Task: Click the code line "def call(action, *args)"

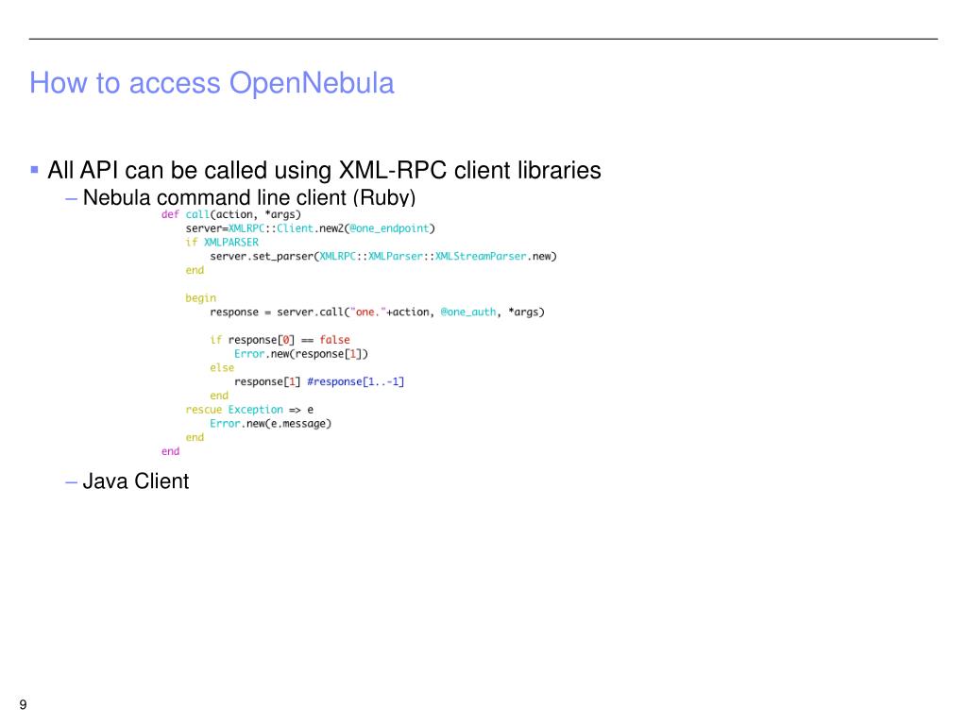Action: pyautogui.click(x=230, y=214)
